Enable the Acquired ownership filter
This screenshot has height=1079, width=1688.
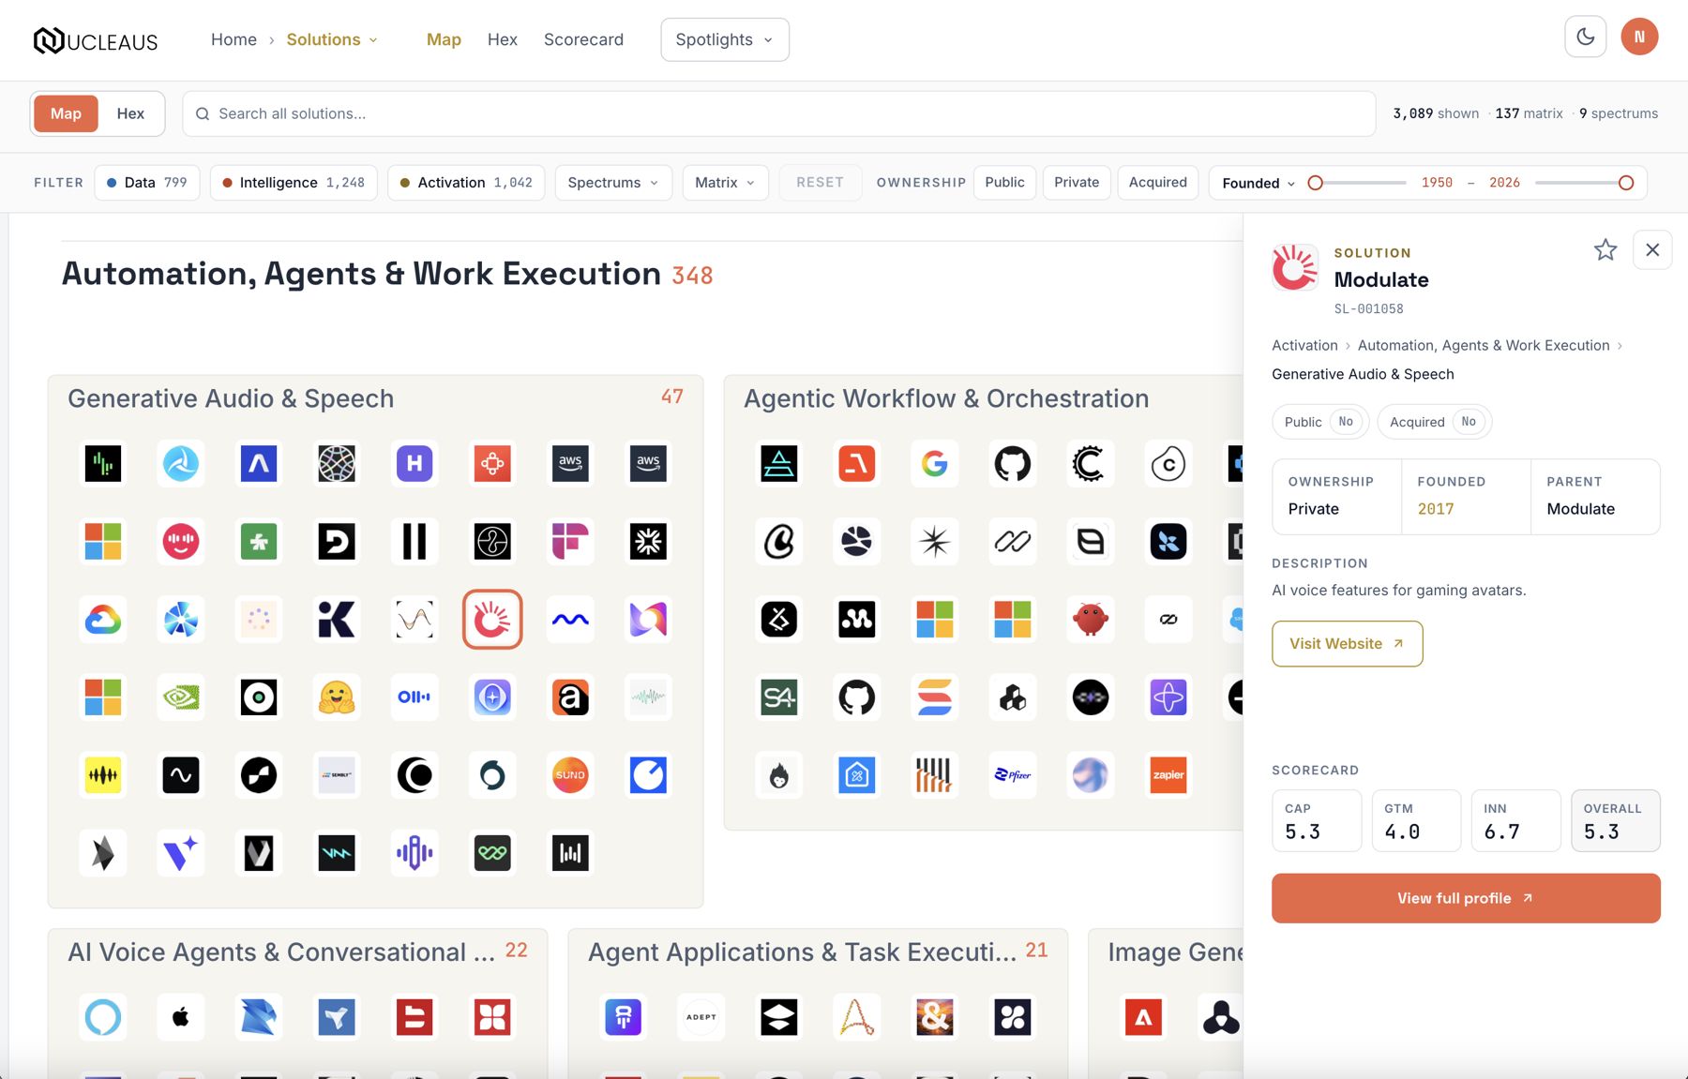tap(1158, 183)
